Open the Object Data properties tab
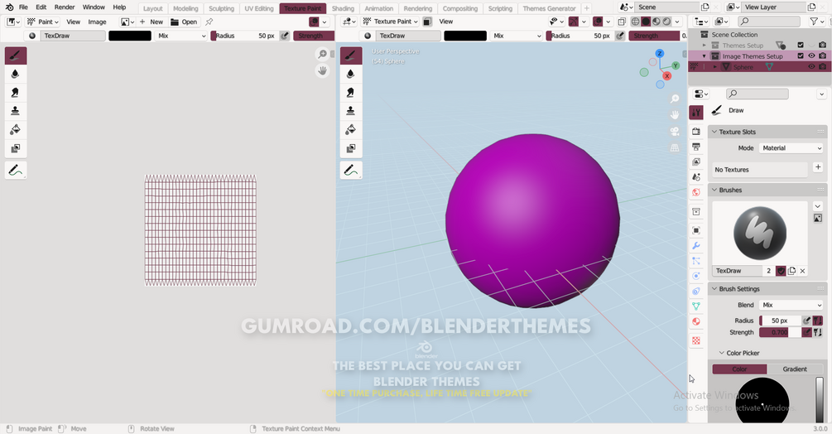Image resolution: width=832 pixels, height=434 pixels. click(x=696, y=306)
